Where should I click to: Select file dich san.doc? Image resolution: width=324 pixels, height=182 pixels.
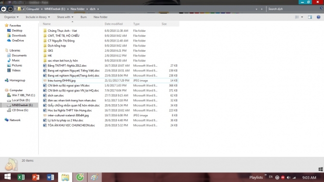[x=56, y=95]
